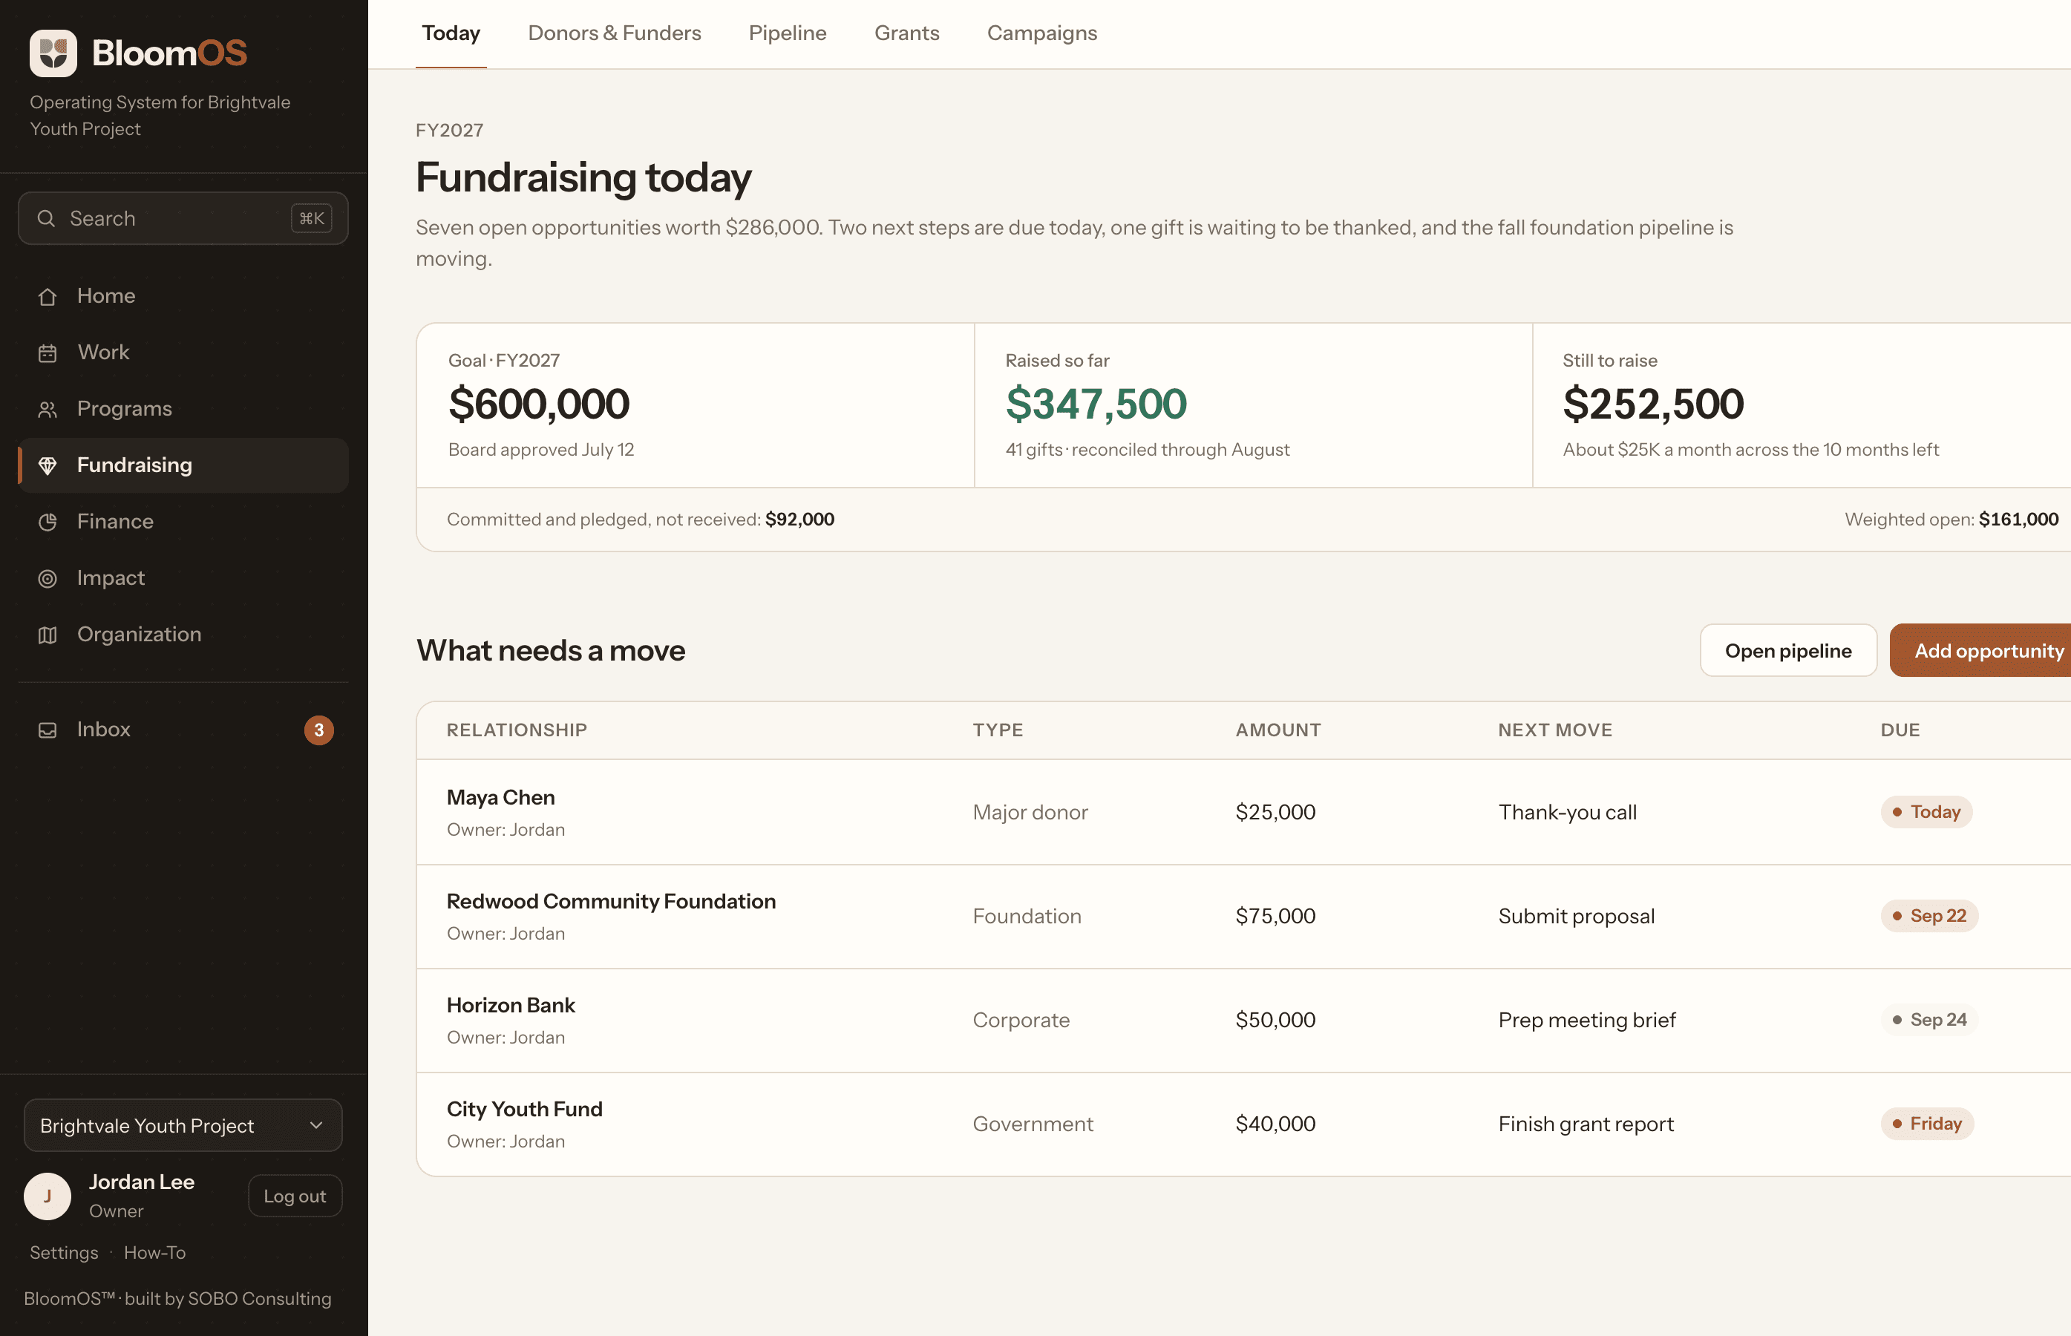Click the Impact target icon
Image resolution: width=2071 pixels, height=1336 pixels.
pos(48,579)
